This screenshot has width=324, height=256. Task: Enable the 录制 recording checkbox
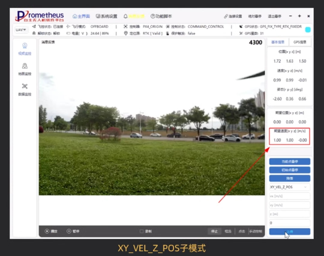[x=141, y=231]
